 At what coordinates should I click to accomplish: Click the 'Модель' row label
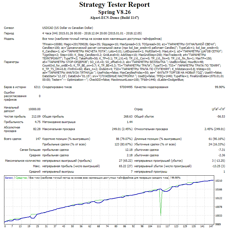click(9, 39)
